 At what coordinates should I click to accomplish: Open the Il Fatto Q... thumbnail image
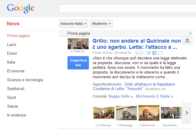[x=78, y=44]
